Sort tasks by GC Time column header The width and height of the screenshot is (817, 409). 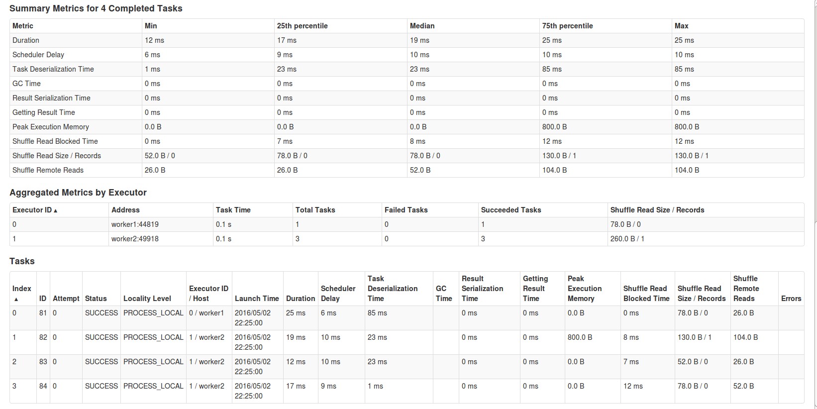coord(444,294)
